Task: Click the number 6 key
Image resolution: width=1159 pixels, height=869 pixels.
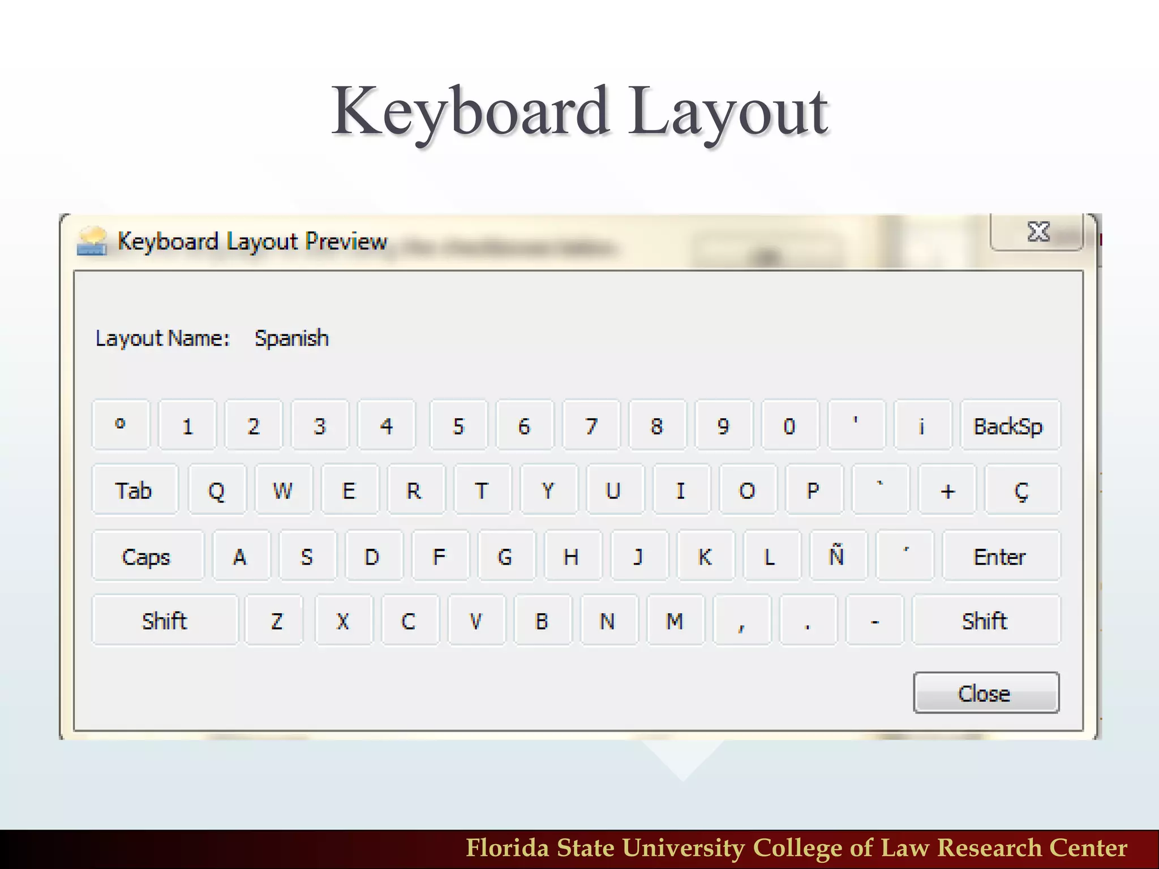Action: 525,425
